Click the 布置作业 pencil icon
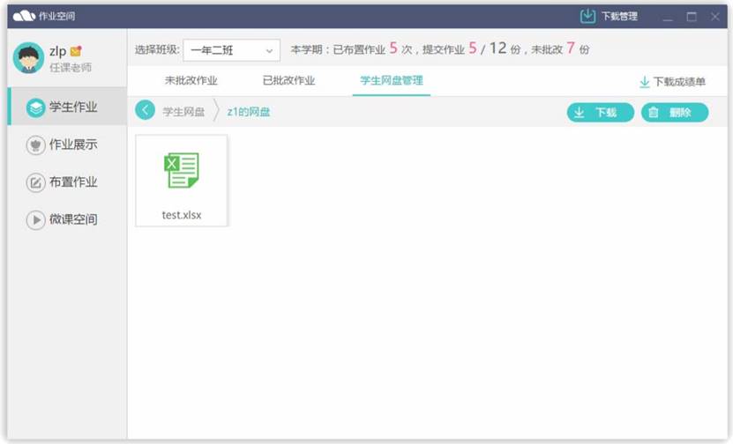 (x=35, y=182)
